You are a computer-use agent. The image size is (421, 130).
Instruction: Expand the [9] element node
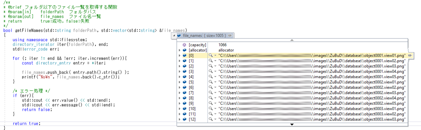(180, 103)
